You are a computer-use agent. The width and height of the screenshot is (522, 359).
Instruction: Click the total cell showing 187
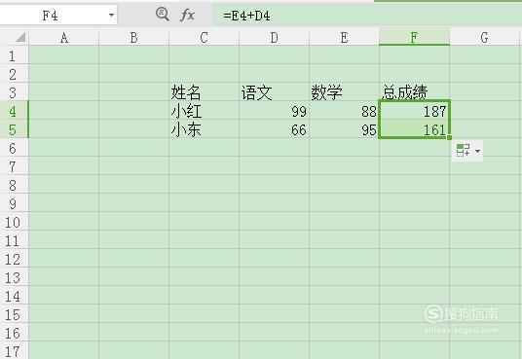(x=414, y=111)
